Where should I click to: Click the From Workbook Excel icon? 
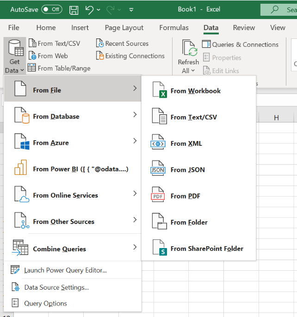[x=160, y=90]
